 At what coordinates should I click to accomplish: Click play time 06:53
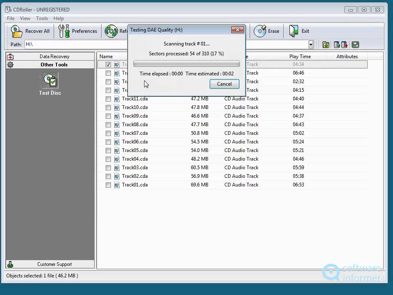click(298, 185)
